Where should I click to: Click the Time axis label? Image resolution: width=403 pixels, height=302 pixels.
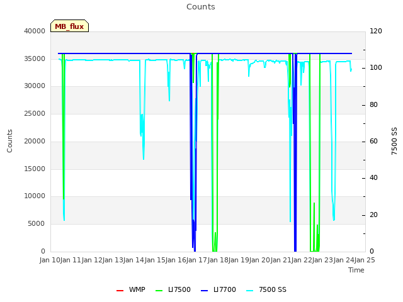point(356,270)
